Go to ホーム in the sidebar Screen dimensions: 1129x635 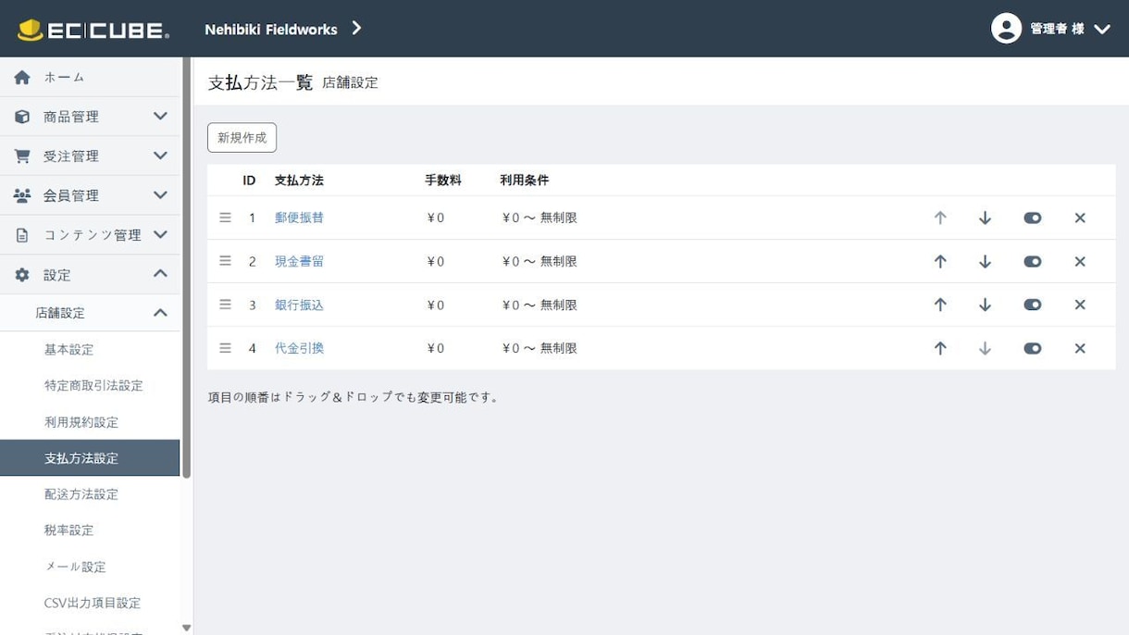click(64, 78)
